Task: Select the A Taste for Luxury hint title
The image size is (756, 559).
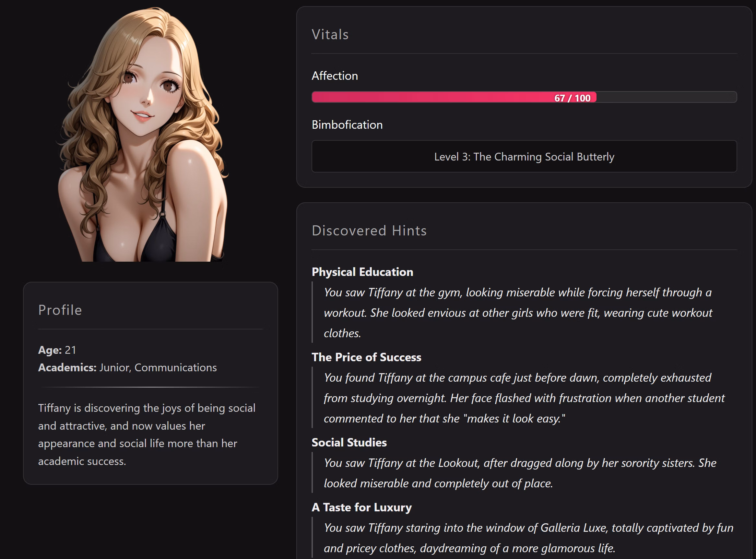Action: click(x=361, y=507)
